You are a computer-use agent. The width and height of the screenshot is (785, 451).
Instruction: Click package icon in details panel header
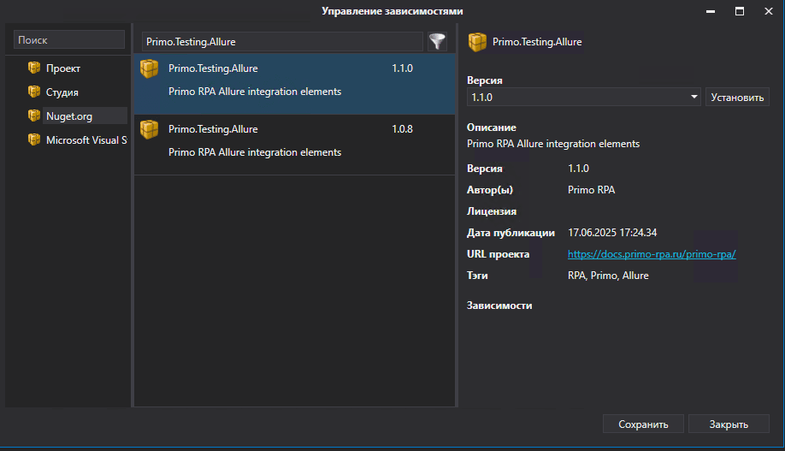pyautogui.click(x=477, y=42)
